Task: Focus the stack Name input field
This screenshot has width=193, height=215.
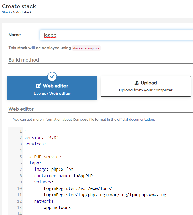Action: [116, 35]
